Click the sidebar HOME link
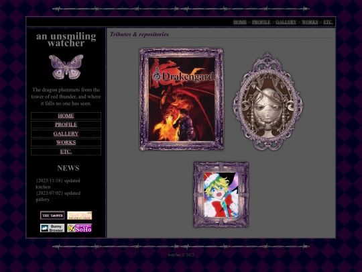362x272 pixels. click(x=66, y=116)
